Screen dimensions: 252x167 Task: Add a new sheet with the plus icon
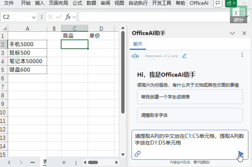[x=64, y=162]
